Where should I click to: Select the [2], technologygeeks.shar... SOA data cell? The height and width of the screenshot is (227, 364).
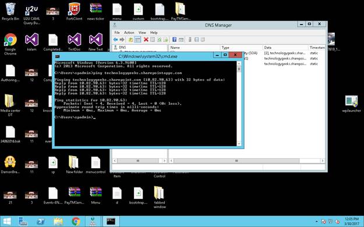pos(285,53)
